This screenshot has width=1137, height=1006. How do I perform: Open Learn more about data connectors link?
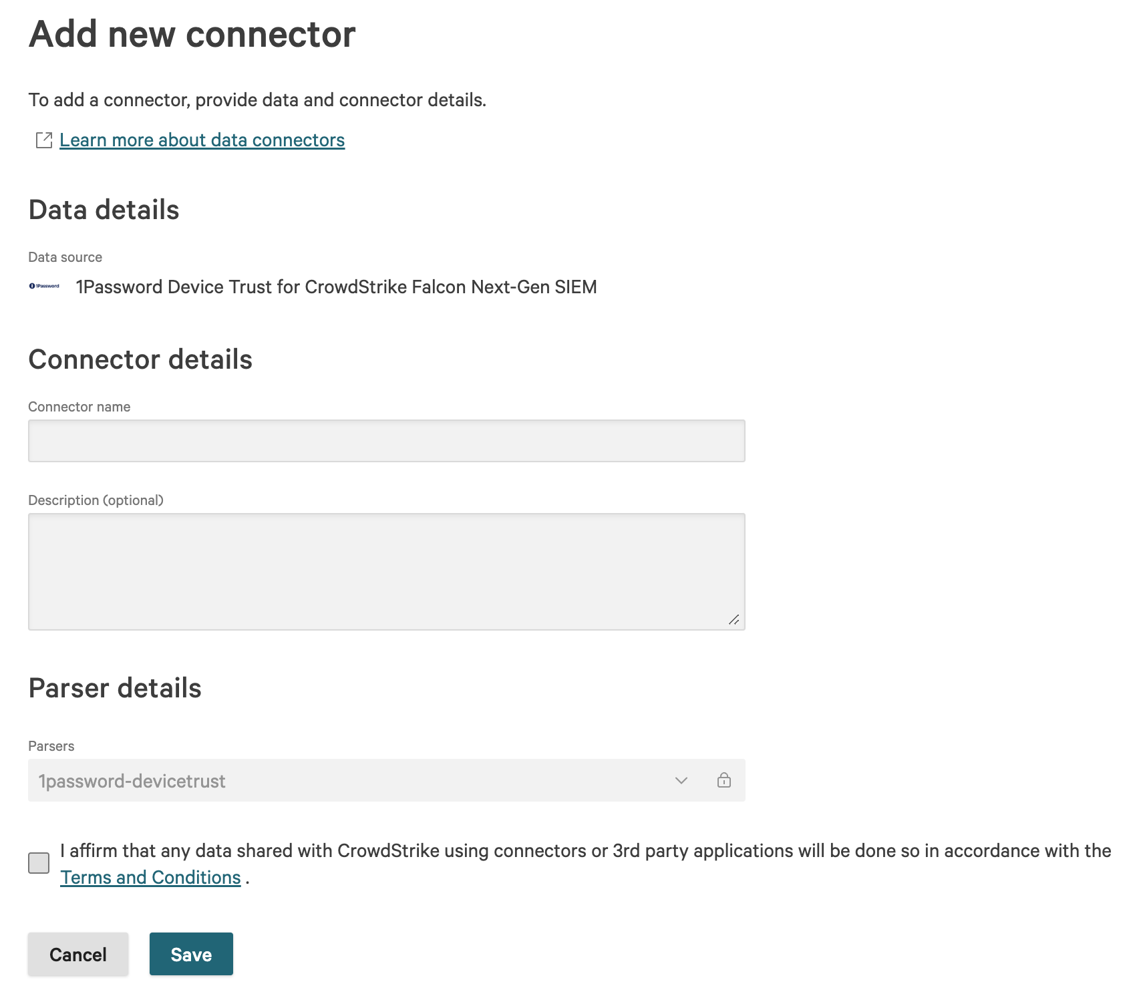point(202,140)
